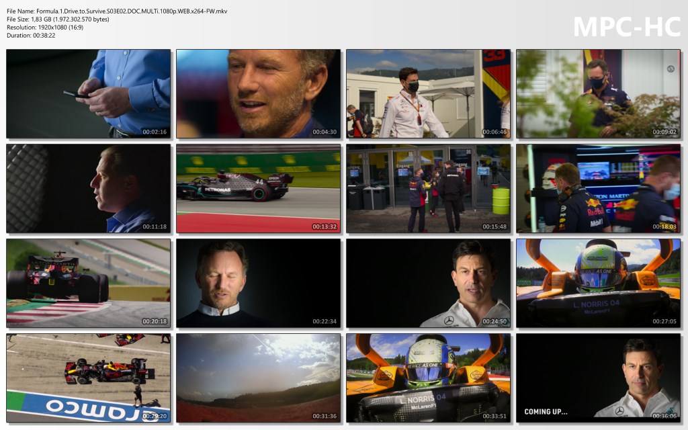
Task: Select the cloudy sky thumbnail at 00:31:36
Action: click(x=258, y=378)
